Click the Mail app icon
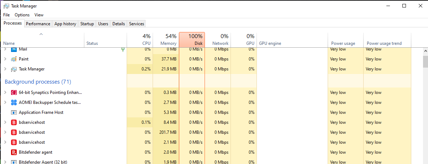This screenshot has height=164, width=428. [x=14, y=49]
